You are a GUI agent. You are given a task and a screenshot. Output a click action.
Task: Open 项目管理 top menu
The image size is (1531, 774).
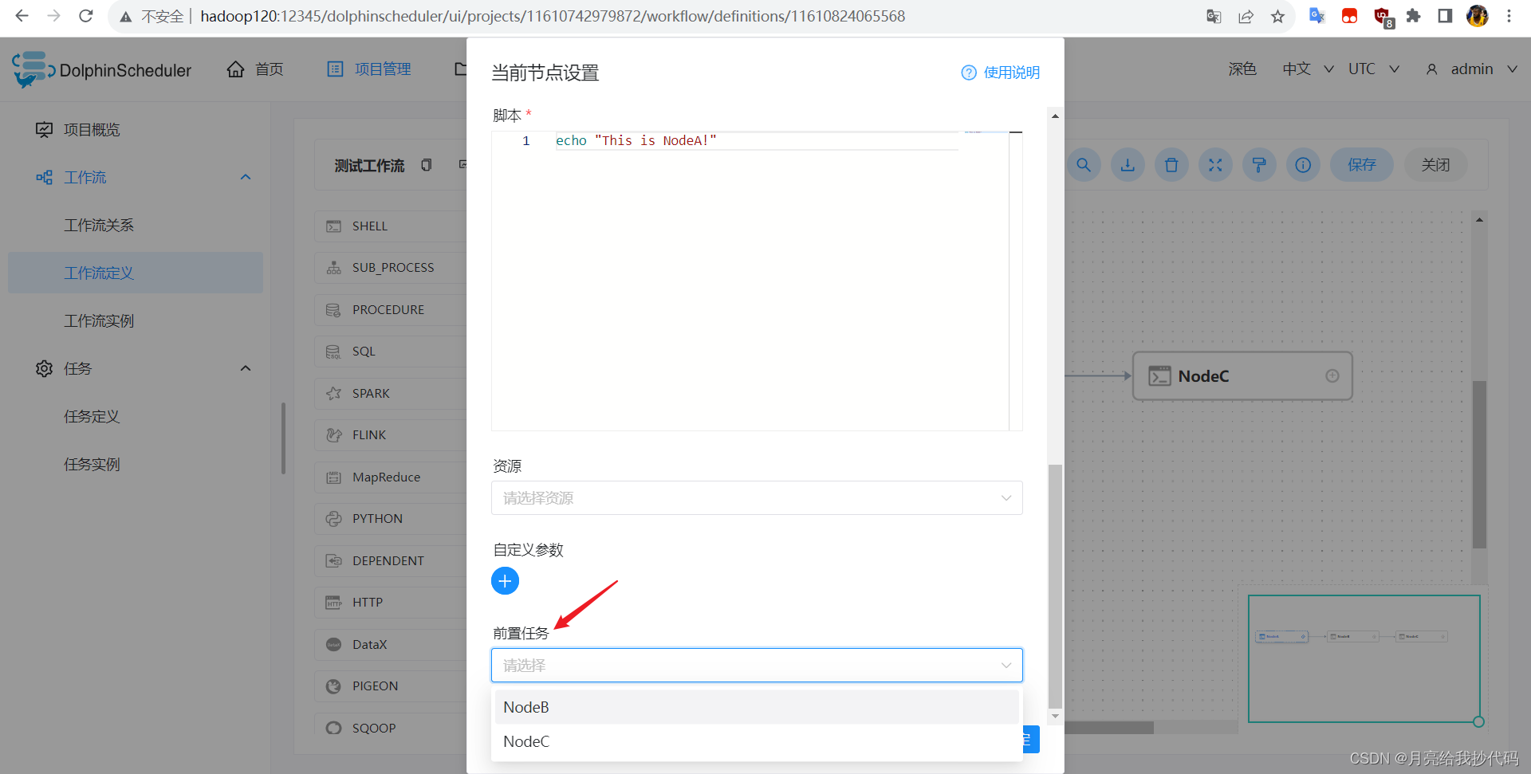tap(369, 69)
